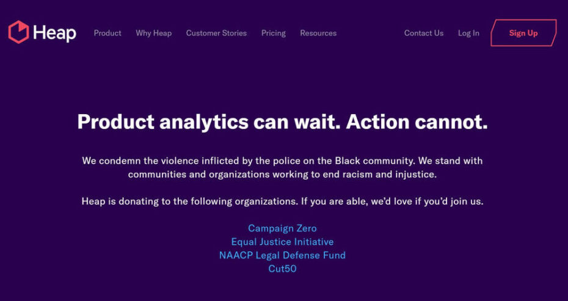This screenshot has height=301, width=568.
Task: Go to Customer Stories
Action: click(216, 33)
